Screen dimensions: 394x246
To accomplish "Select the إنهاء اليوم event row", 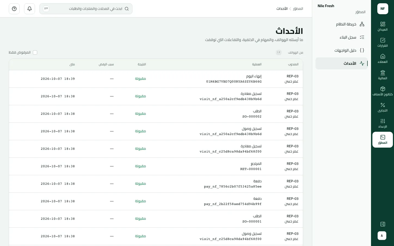I will click(156, 79).
